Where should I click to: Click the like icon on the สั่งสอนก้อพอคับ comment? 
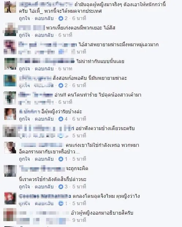[x=61, y=85]
